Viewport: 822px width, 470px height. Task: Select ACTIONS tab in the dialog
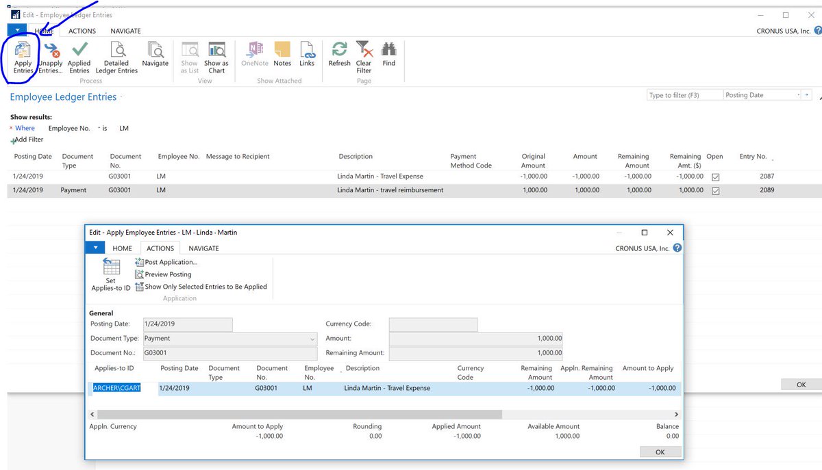(x=160, y=248)
